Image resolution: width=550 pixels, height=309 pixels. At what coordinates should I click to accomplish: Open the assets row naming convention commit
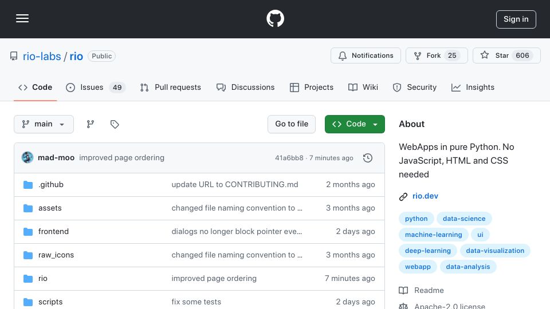pos(237,208)
